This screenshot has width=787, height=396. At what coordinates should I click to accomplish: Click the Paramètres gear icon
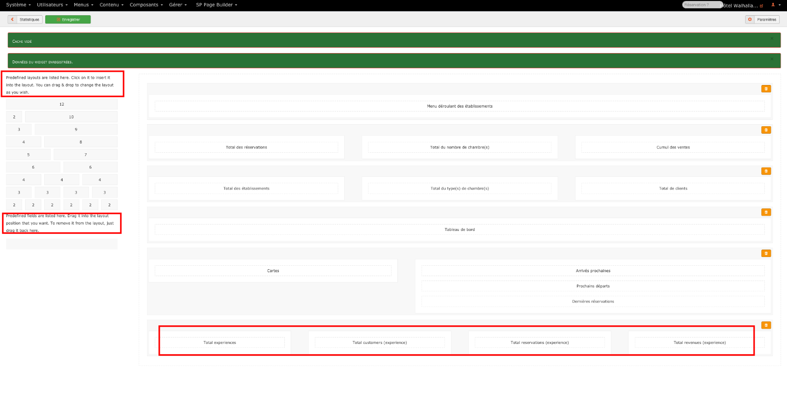tap(750, 20)
